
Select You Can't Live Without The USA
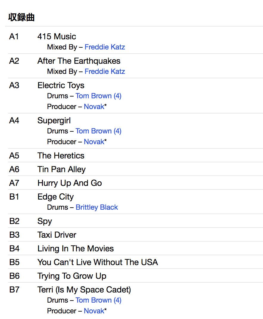[97, 262]
